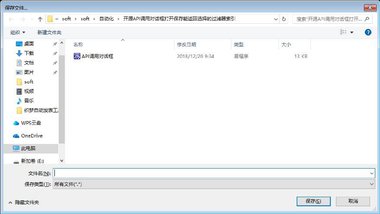Click 自动化 breadcrumb in address bar
Screen dimensions: 380x214
tap(106, 19)
